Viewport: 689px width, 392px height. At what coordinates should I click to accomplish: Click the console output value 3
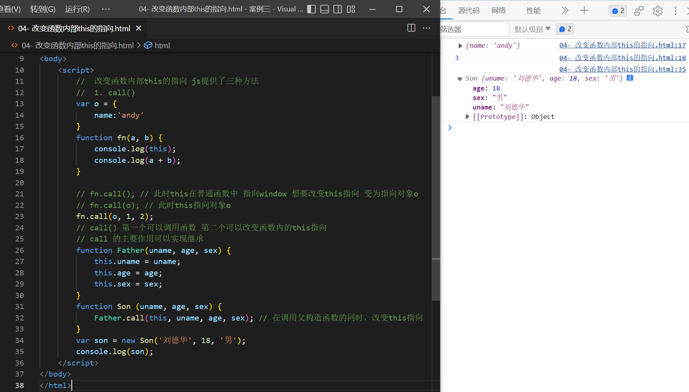pyautogui.click(x=457, y=58)
